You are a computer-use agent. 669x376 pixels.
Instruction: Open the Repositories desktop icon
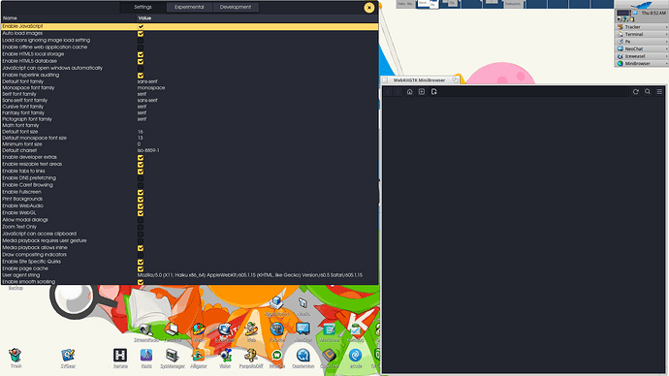(276, 306)
